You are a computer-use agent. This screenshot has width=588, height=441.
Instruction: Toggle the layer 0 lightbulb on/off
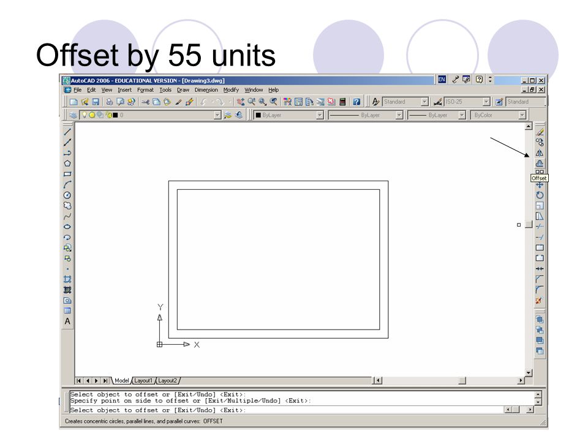(x=85, y=115)
